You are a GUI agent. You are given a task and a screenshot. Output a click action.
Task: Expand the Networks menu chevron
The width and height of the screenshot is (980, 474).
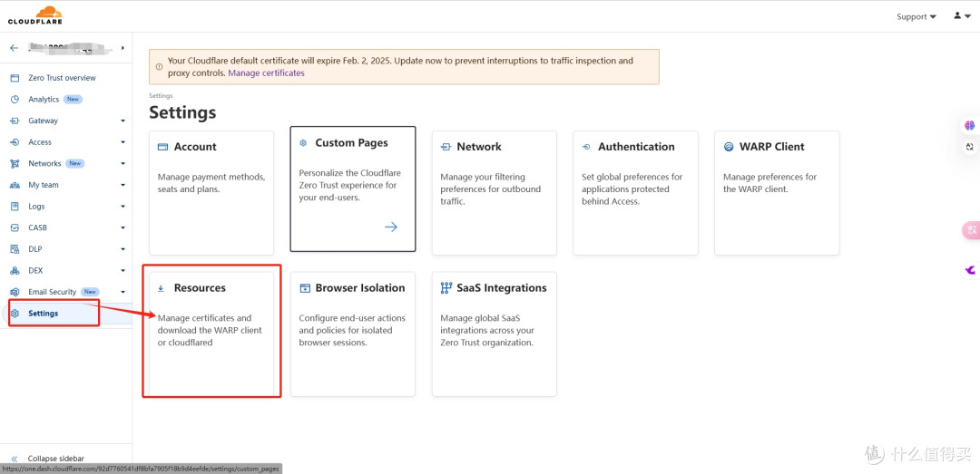(123, 164)
